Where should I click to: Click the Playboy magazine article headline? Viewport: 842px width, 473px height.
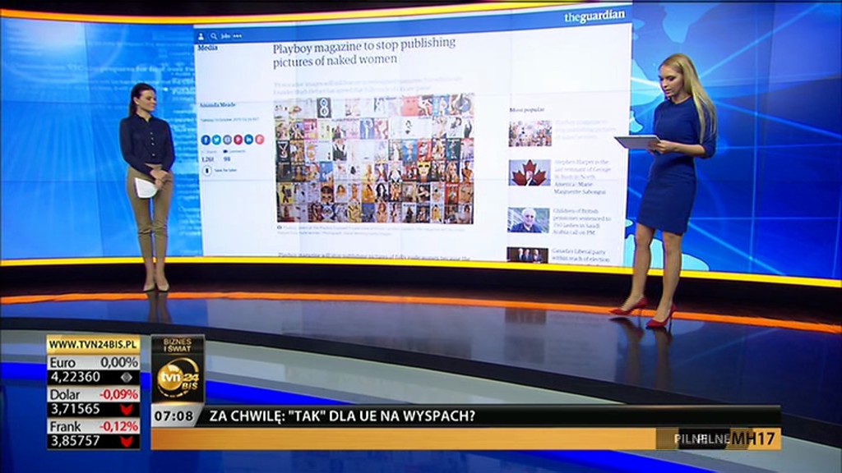click(x=364, y=53)
